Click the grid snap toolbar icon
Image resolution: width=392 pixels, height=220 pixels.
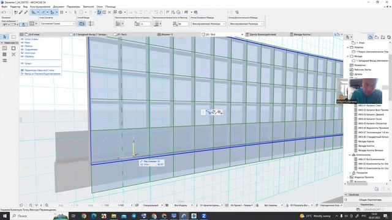[x=61, y=12]
